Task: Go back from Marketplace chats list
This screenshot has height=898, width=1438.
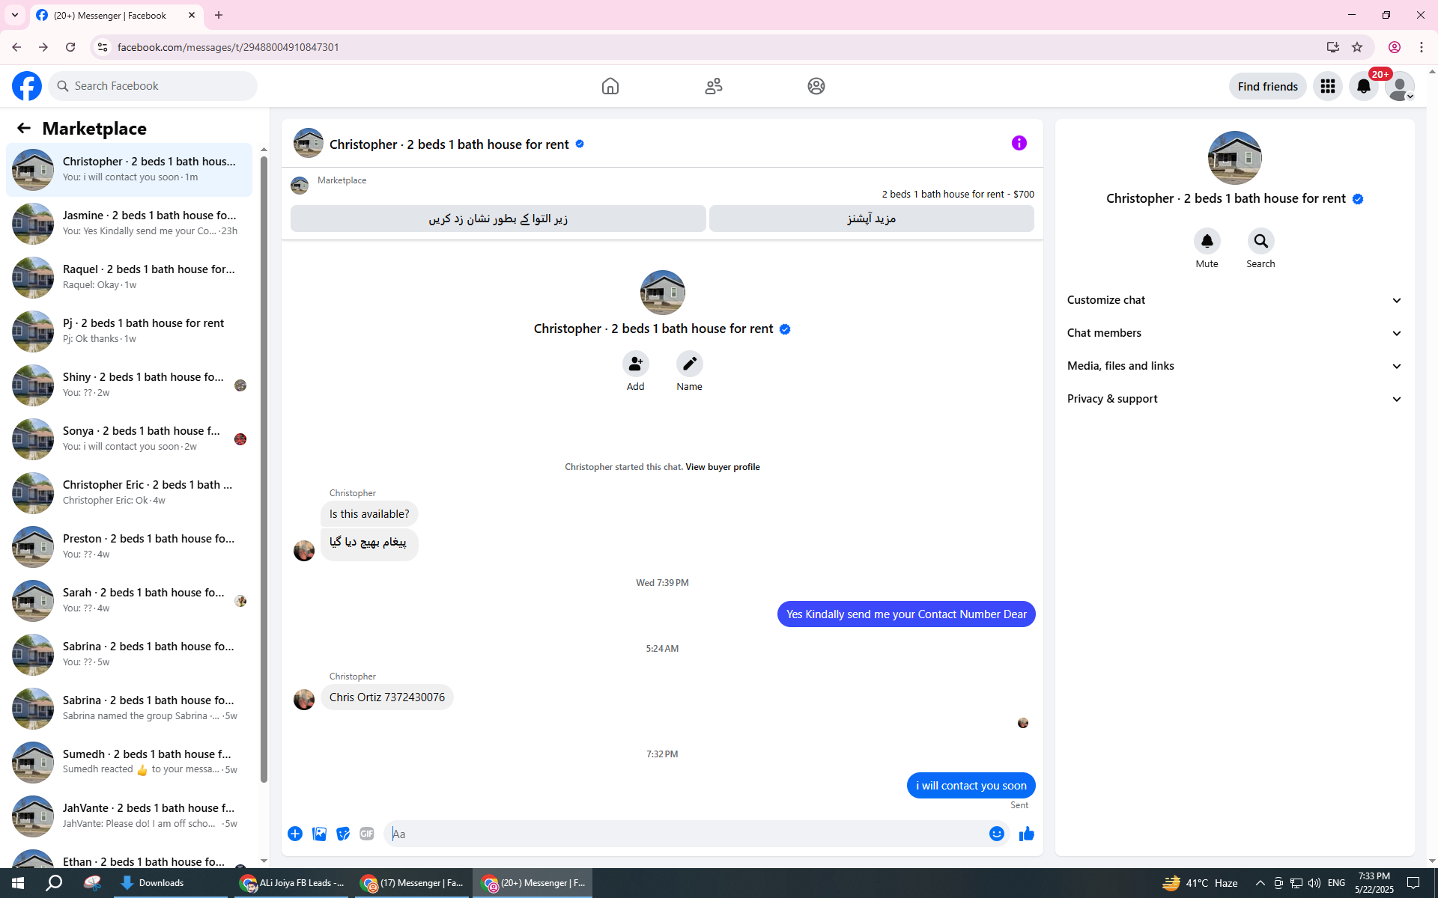Action: [24, 128]
